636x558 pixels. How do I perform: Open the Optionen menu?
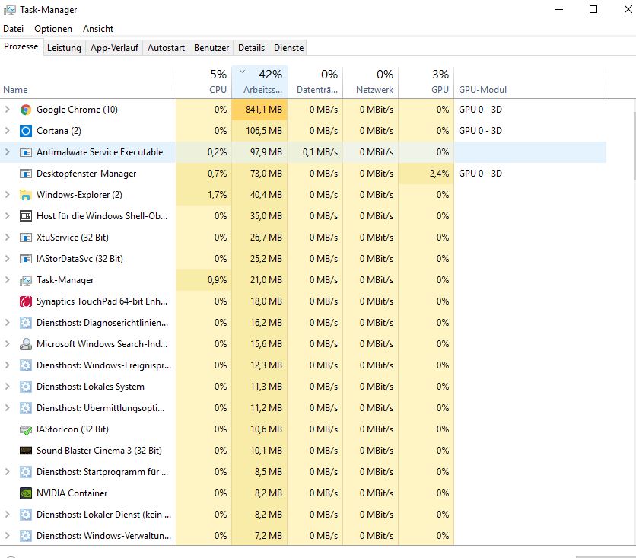pyautogui.click(x=53, y=29)
